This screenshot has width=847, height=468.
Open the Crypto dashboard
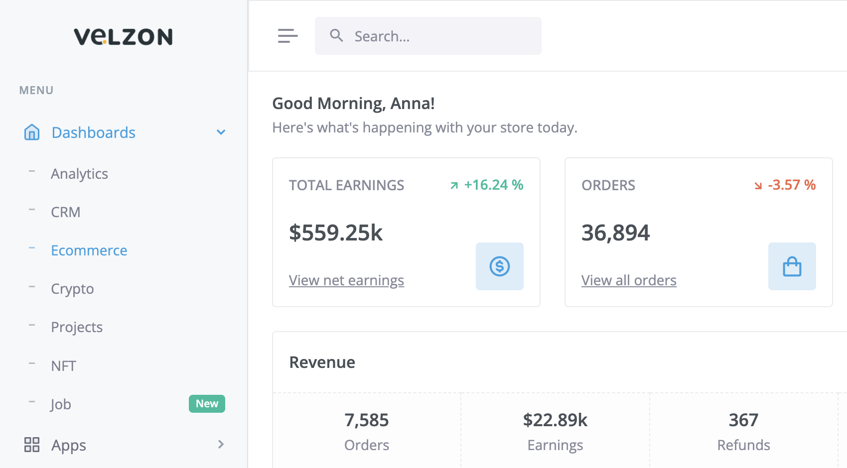[x=72, y=288]
